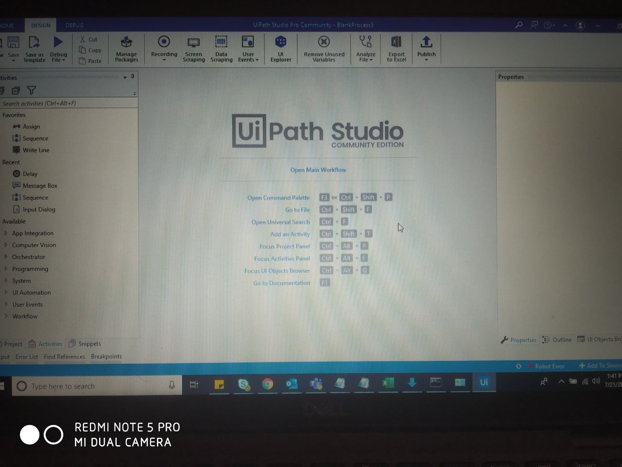The height and width of the screenshot is (467, 622).
Task: Open Screen Scraping tool
Action: (x=193, y=49)
